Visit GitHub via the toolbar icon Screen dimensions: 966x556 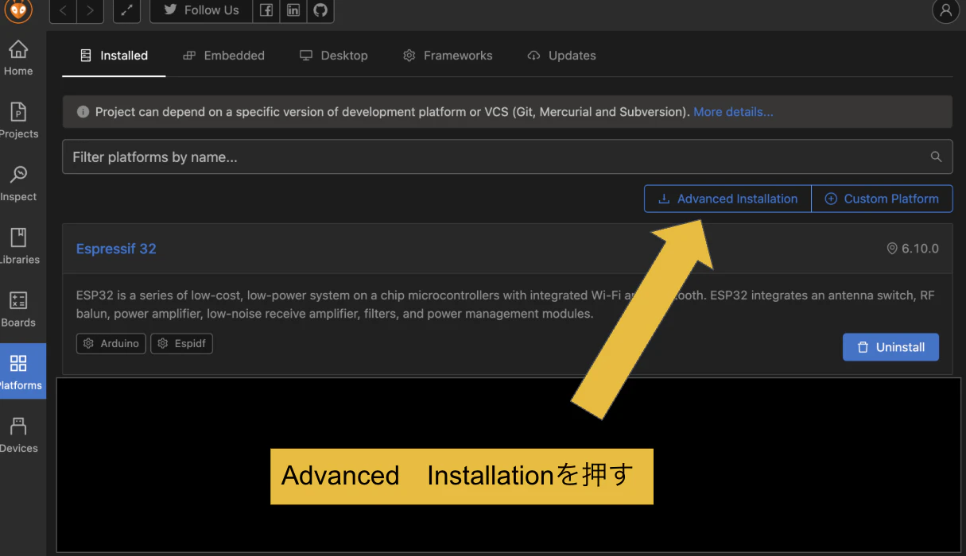320,10
